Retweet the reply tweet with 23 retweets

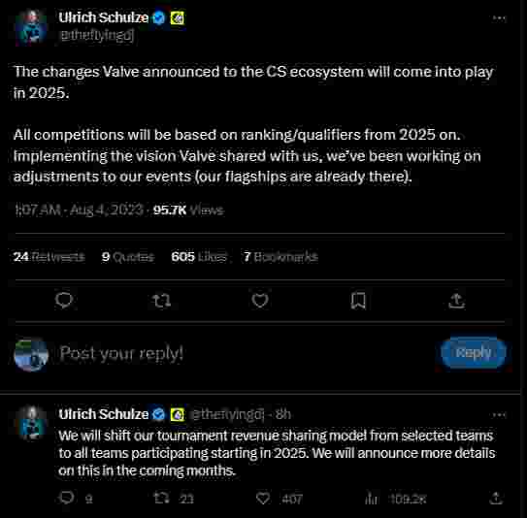(x=161, y=499)
